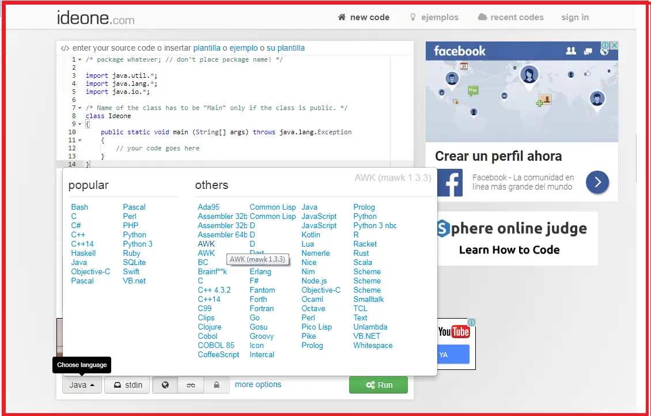
Task: Select Groovy language
Action: tap(262, 336)
